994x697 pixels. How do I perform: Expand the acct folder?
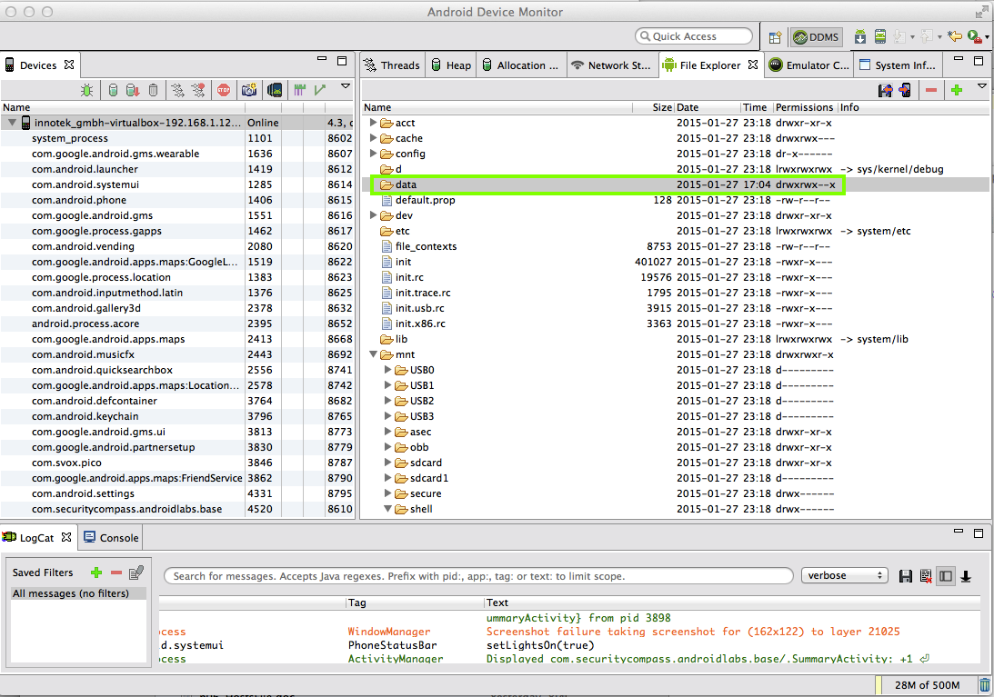pos(374,123)
